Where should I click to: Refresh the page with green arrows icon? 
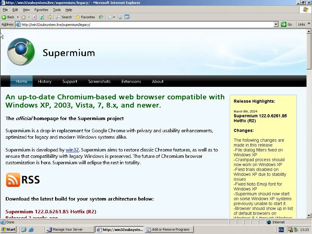tap(42, 17)
